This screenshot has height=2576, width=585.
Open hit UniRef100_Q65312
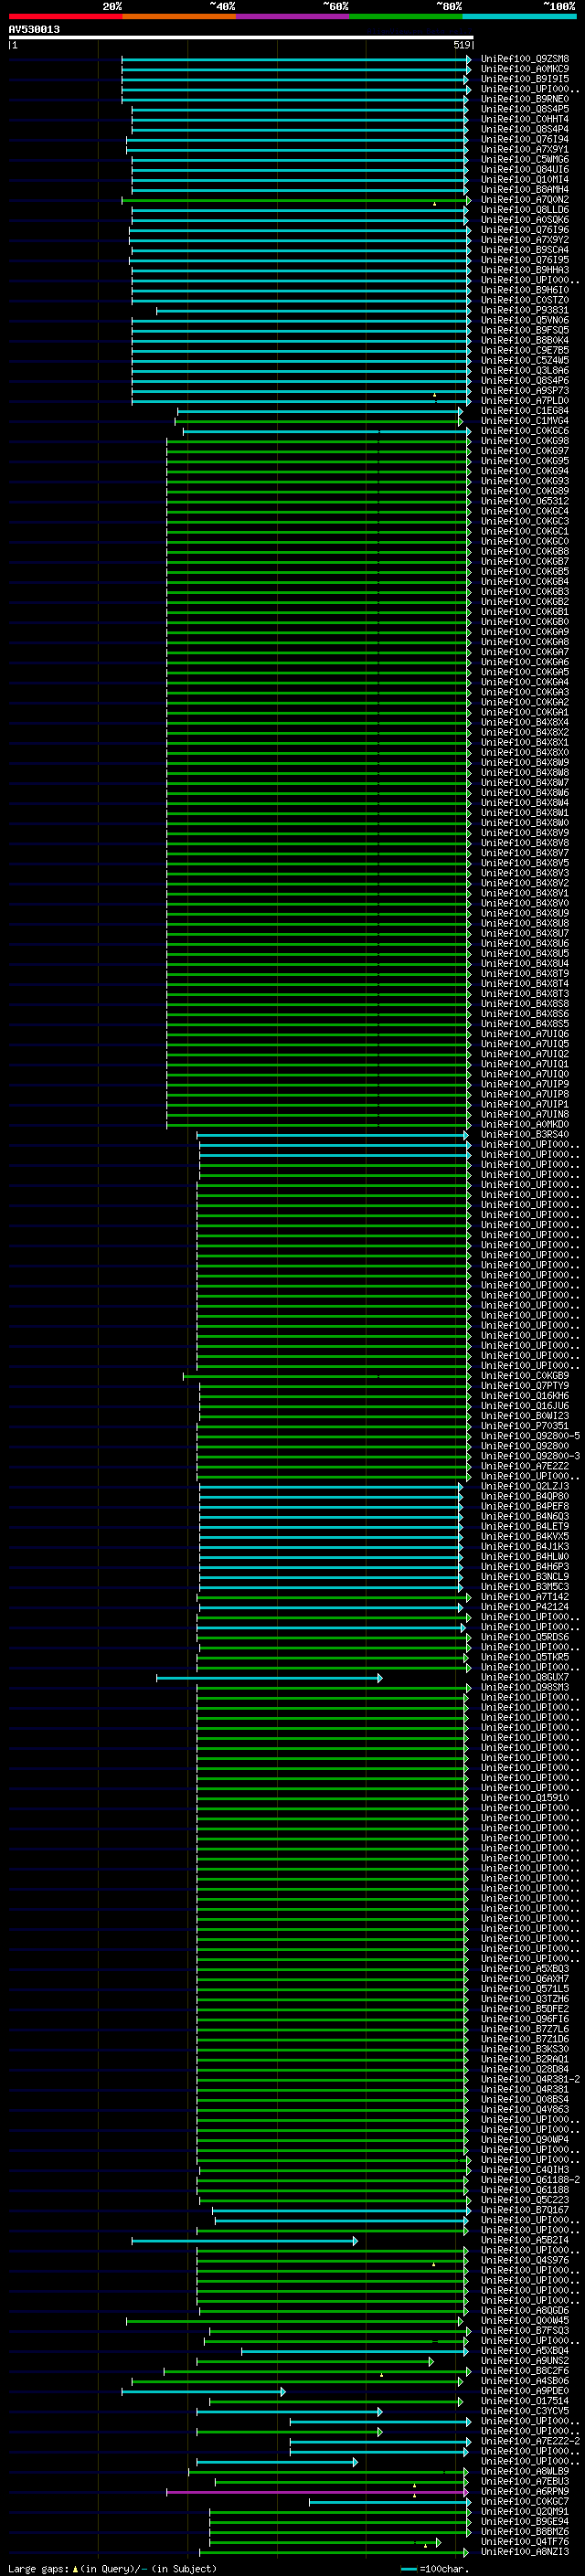(525, 501)
